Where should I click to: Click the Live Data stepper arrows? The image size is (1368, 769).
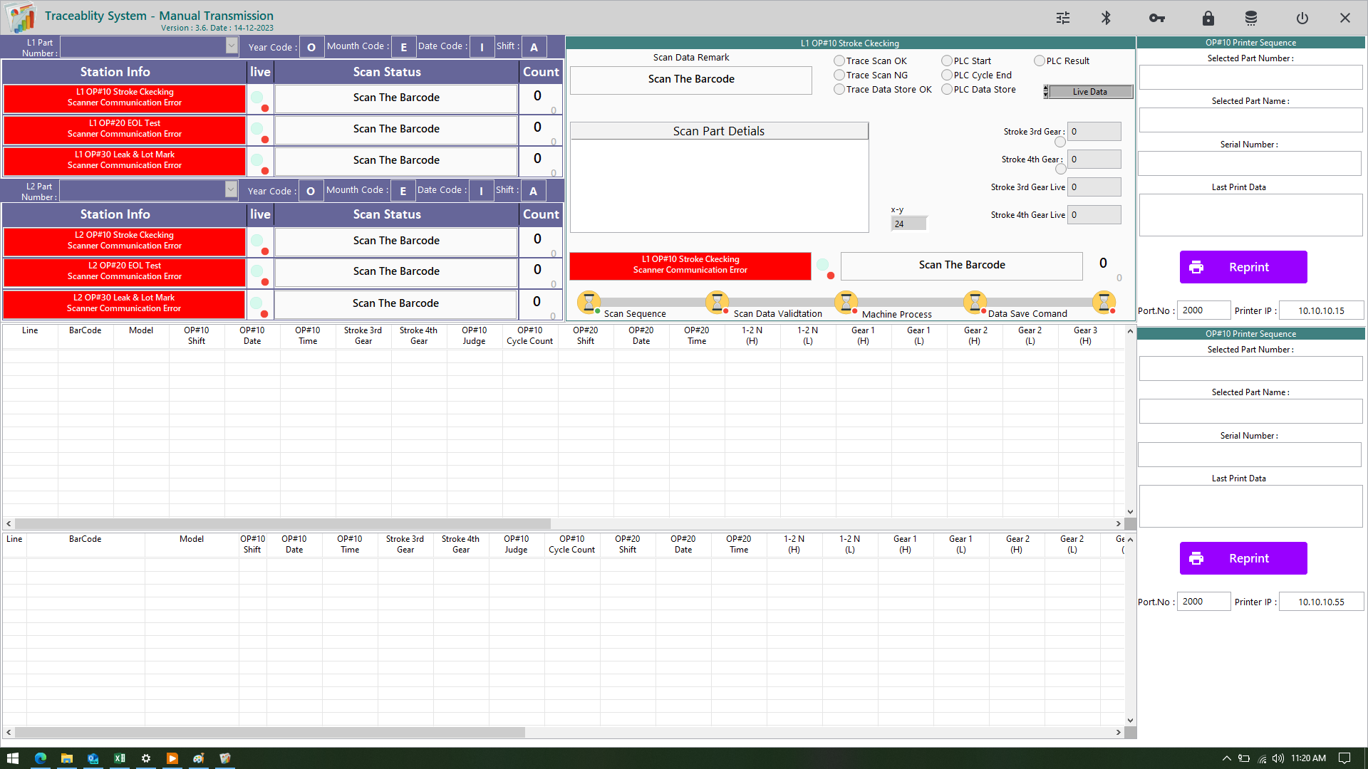(1046, 92)
